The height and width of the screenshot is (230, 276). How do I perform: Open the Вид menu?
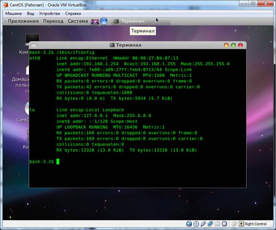coord(31,14)
